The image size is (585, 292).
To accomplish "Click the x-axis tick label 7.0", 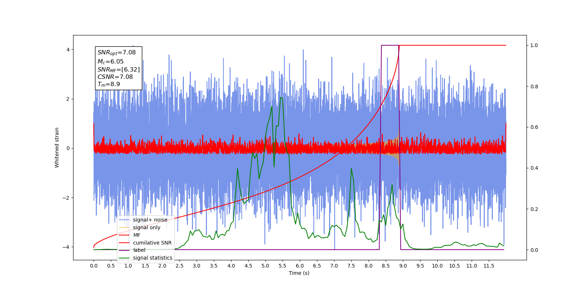I will pyautogui.click(x=334, y=266).
